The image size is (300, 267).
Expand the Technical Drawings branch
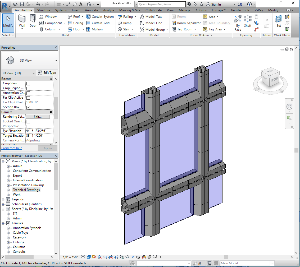[x=8, y=190]
